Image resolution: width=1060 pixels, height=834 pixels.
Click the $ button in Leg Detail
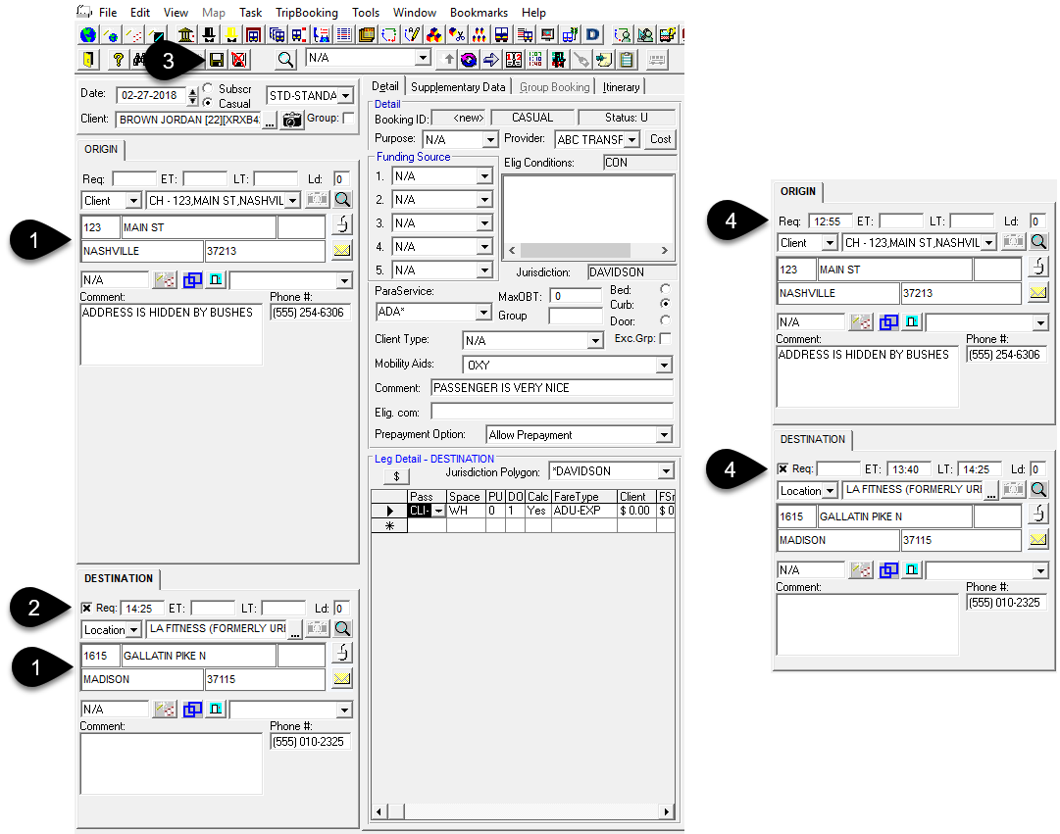396,477
